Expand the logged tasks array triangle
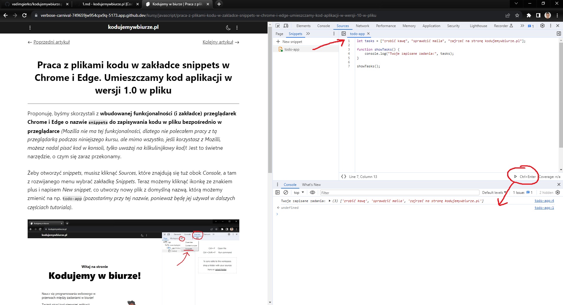 [330, 201]
